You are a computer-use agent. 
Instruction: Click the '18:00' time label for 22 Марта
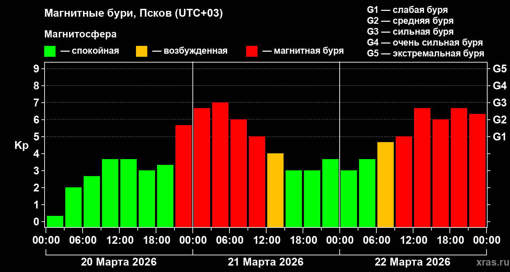[x=450, y=240]
